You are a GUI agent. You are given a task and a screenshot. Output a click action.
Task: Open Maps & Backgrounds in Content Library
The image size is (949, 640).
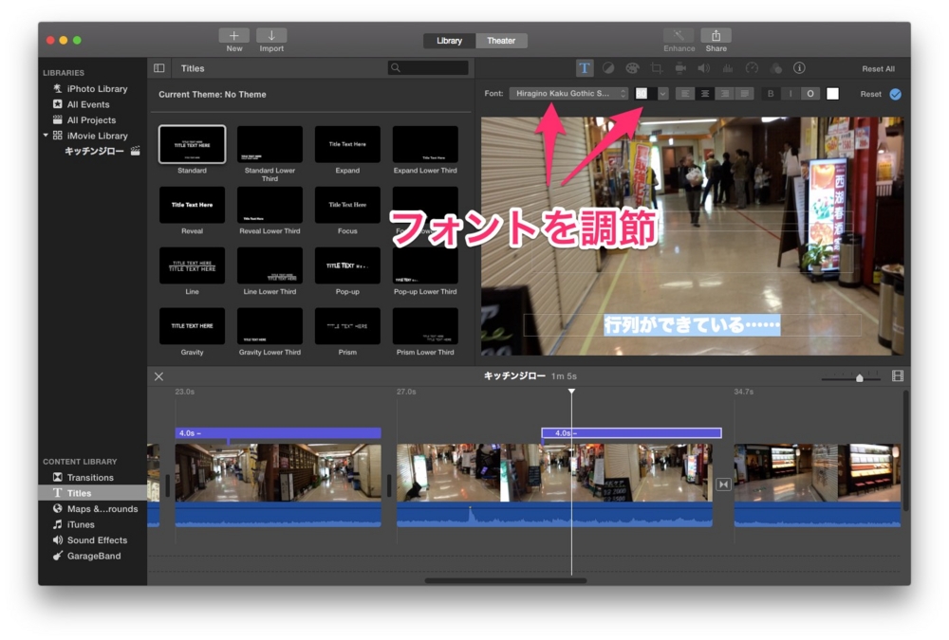[x=96, y=509]
